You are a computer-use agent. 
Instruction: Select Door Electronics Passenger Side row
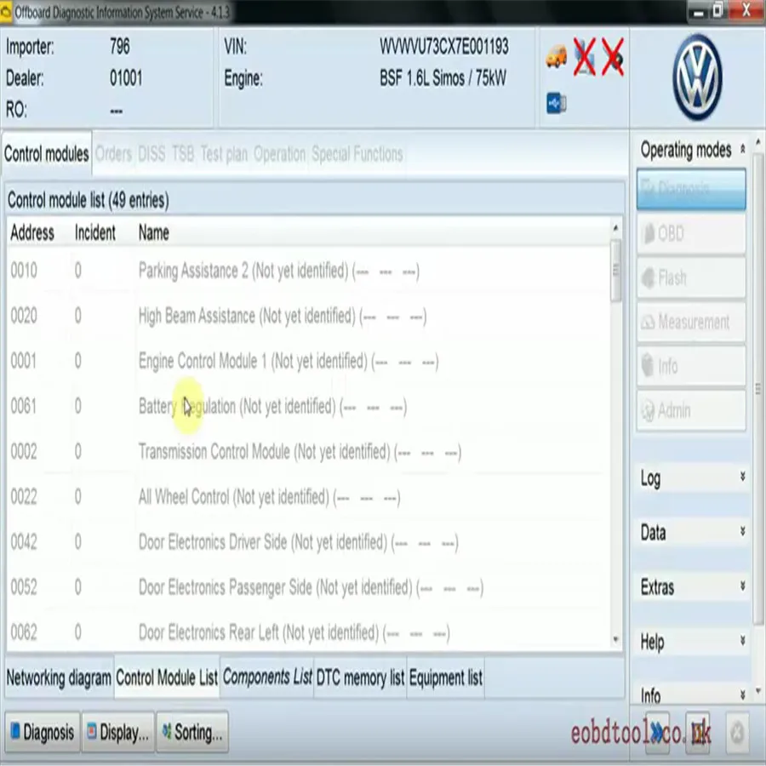pyautogui.click(x=308, y=587)
